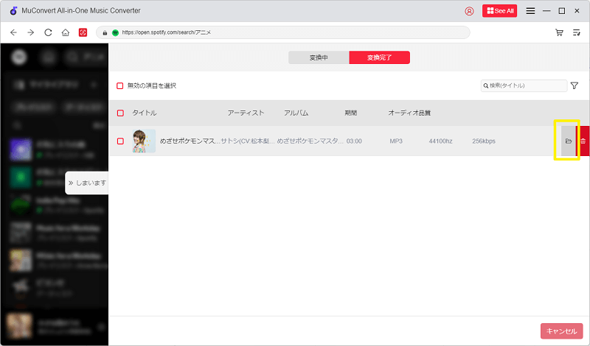This screenshot has height=346, width=590.
Task: Switch to the 変換中 tab
Action: (319, 57)
